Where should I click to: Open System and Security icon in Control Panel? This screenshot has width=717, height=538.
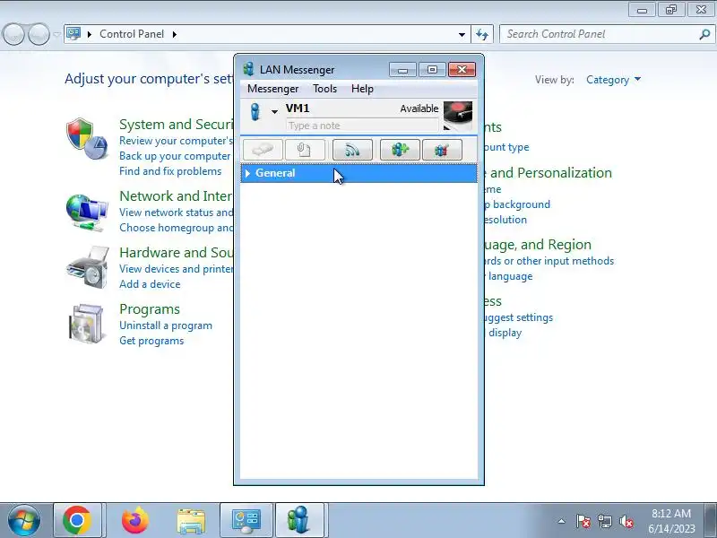tap(87, 139)
